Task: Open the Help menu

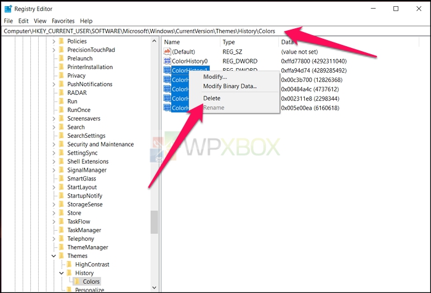Action: [86, 21]
